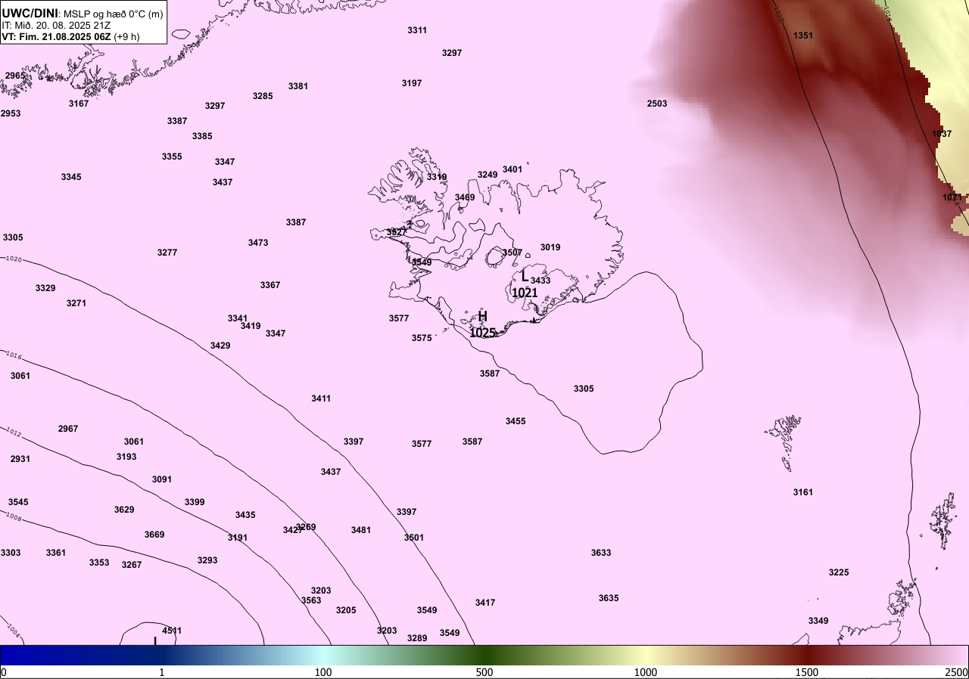The width and height of the screenshot is (969, 679).
Task: Click the colorbar tick label 1500
Action: pyautogui.click(x=807, y=672)
